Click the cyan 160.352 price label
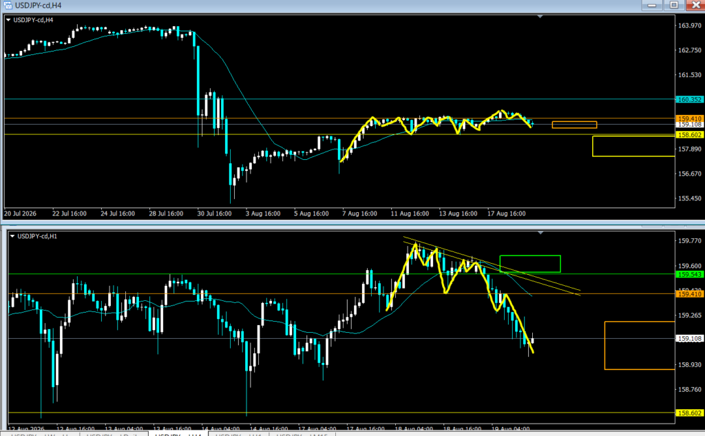 tap(689, 99)
